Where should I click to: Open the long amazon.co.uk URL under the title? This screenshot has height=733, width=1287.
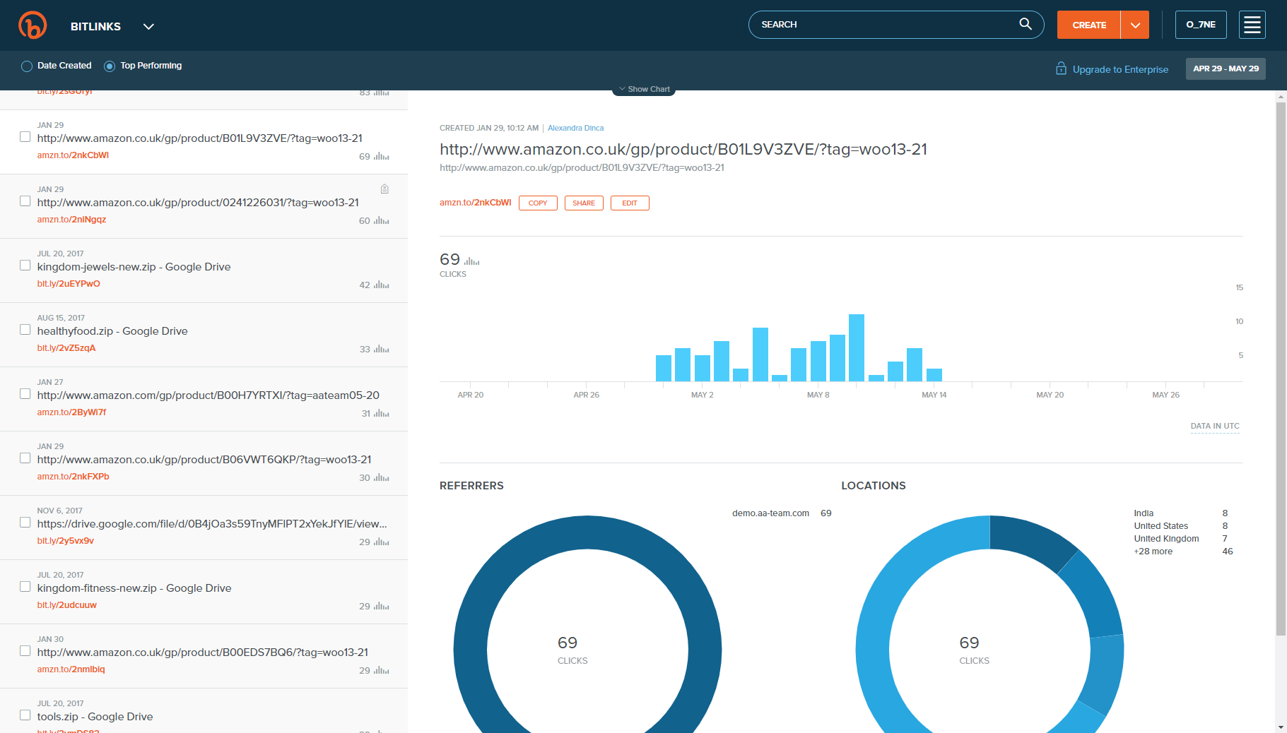(582, 167)
